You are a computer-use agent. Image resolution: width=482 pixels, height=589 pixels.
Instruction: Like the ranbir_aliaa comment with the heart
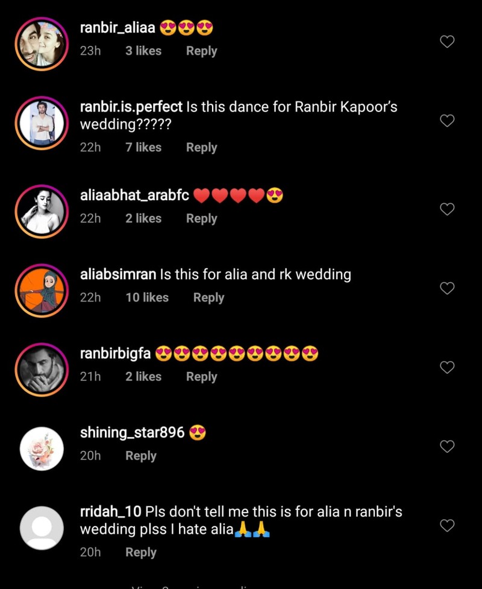447,42
